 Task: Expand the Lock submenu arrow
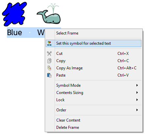tap(137, 100)
